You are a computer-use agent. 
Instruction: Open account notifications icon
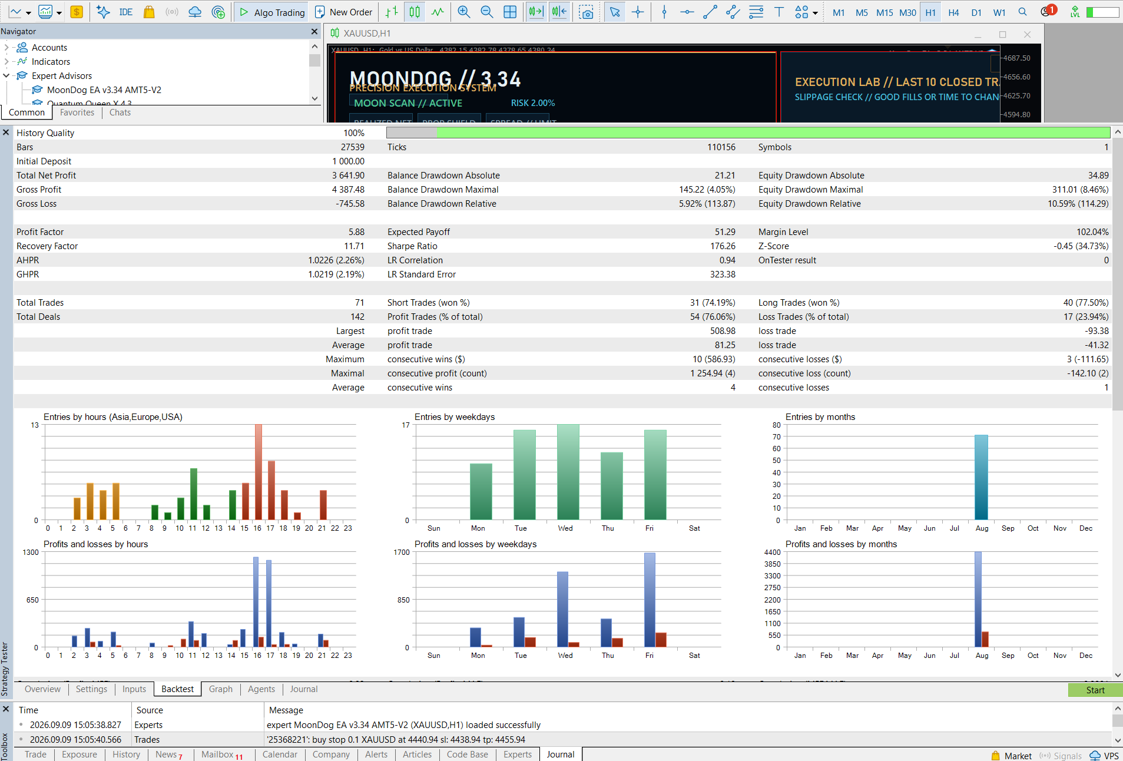coord(1048,11)
